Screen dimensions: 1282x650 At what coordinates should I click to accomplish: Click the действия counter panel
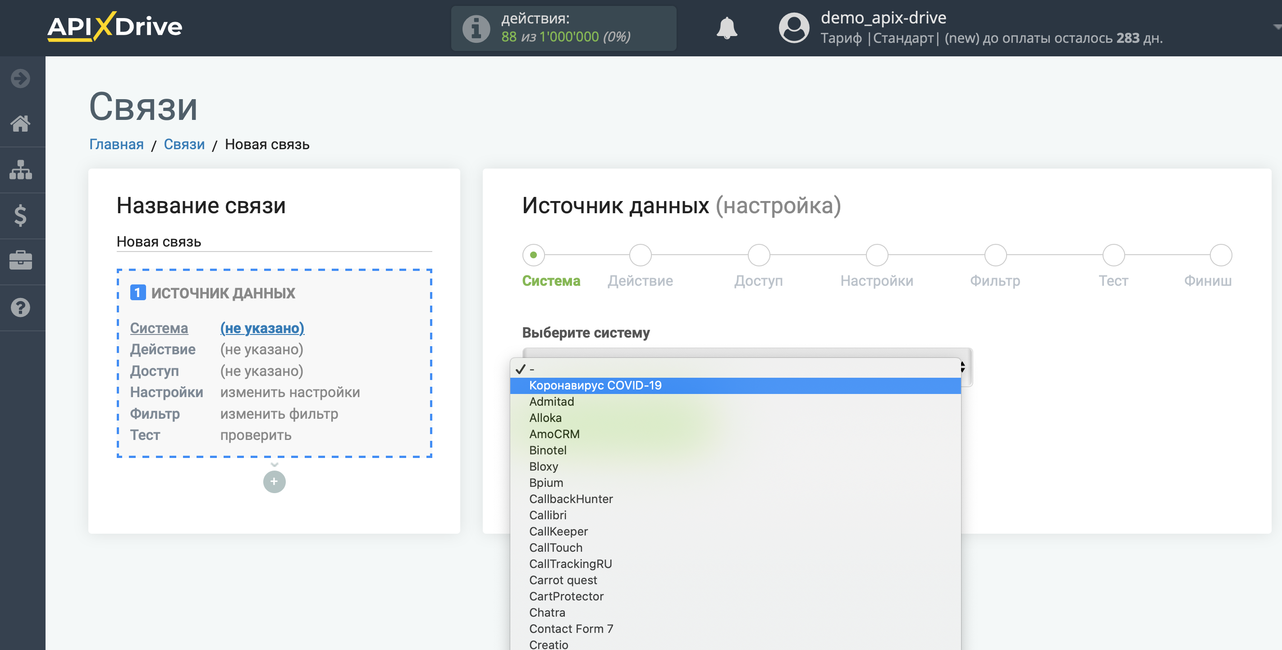click(x=563, y=28)
